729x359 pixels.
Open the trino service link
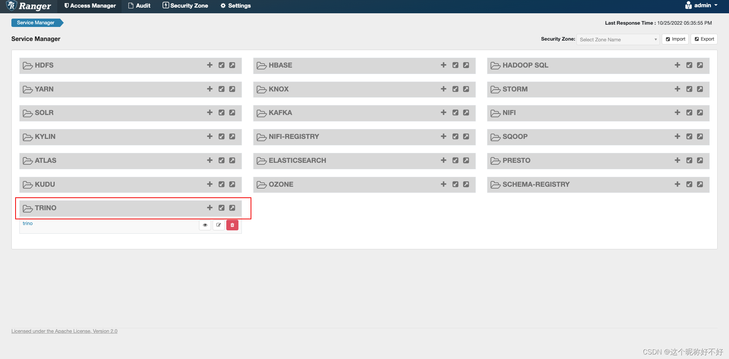28,223
